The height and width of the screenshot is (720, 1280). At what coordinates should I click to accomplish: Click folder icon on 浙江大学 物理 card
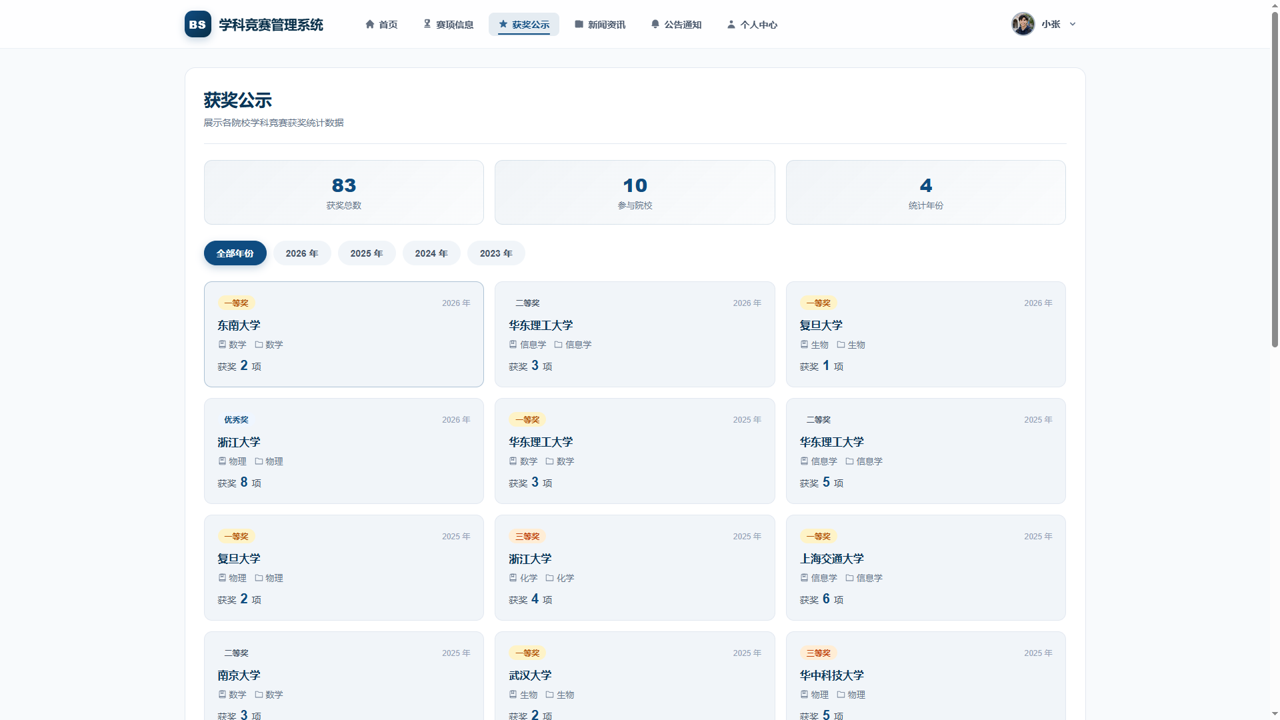click(x=259, y=461)
